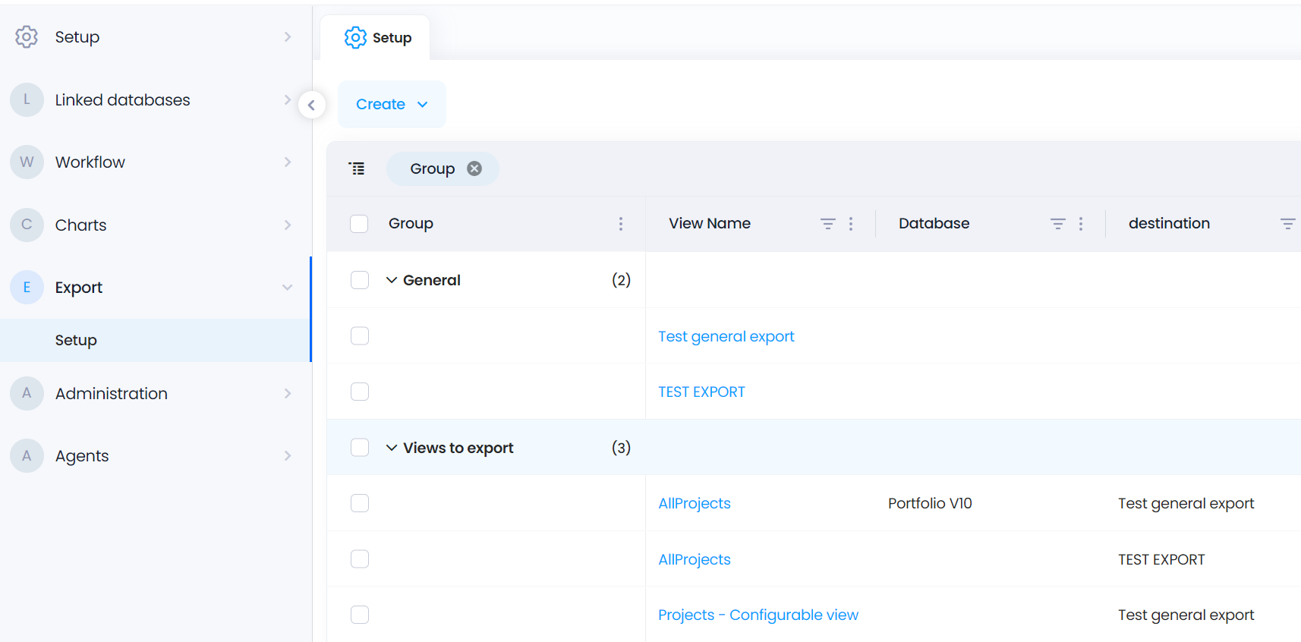
Task: Remove the Group grouping chip
Action: pyautogui.click(x=474, y=168)
